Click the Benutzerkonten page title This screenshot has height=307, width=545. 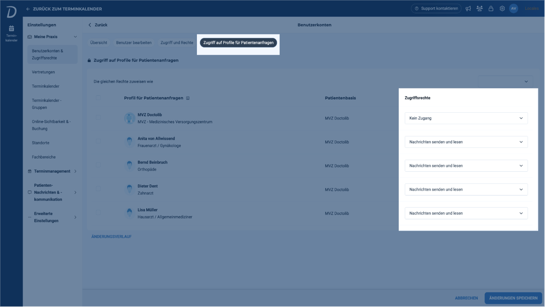click(314, 25)
